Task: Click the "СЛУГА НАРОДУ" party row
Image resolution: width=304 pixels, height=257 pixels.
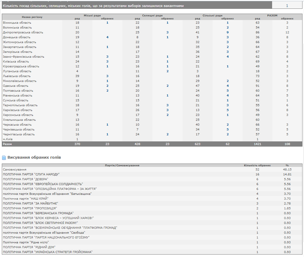Action: [31, 174]
